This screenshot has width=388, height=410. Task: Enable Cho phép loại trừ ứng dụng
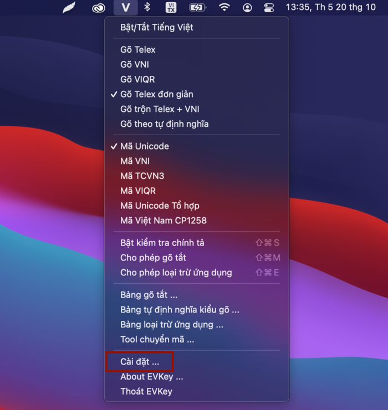click(197, 273)
